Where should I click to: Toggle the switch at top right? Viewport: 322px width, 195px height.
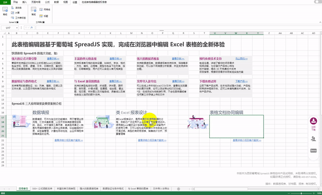tap(318, 2)
